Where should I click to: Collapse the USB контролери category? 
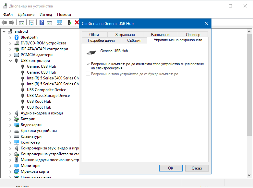coord(10,61)
